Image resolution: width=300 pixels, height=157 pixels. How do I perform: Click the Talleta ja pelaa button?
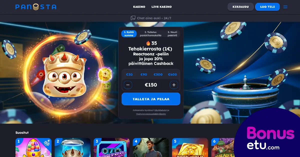[151, 99]
